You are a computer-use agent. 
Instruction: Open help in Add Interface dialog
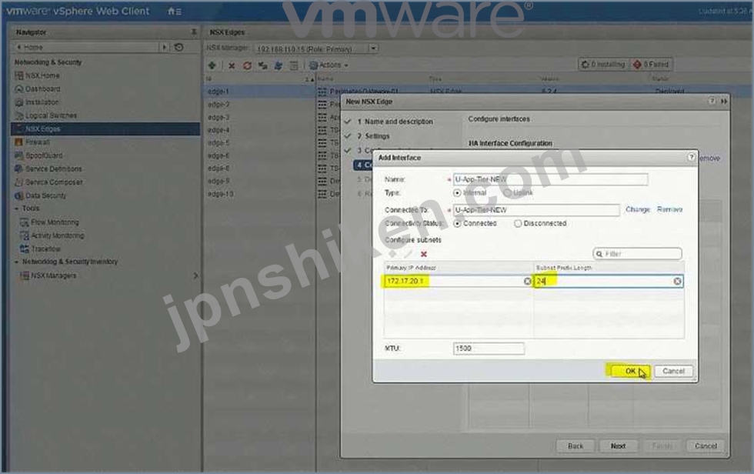point(691,157)
